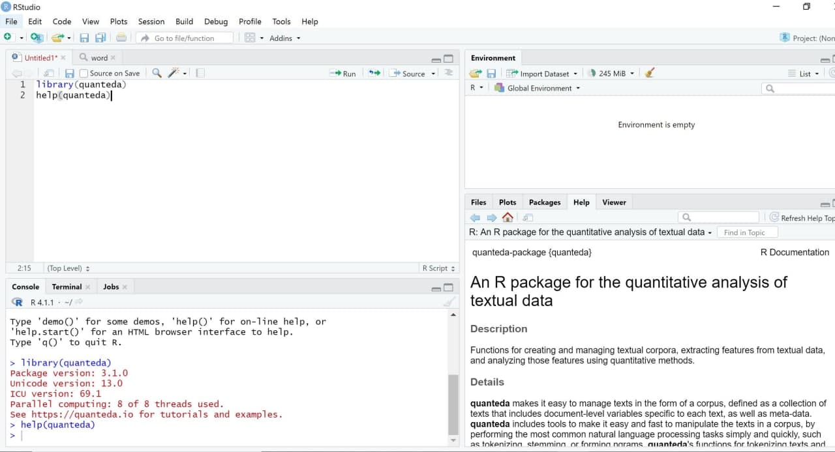Click the Run button in the editor
Image resolution: width=835 pixels, height=452 pixels.
point(343,74)
